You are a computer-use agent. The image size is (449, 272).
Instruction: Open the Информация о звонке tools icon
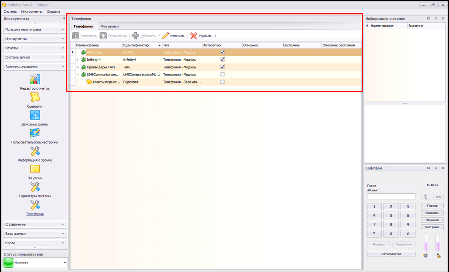click(35, 151)
